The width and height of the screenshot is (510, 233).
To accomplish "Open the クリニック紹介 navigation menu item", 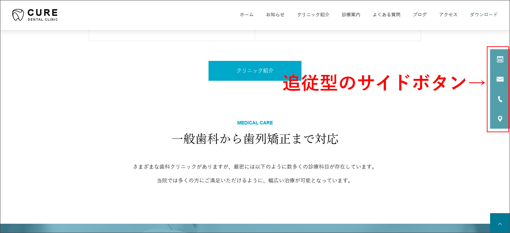I will (313, 15).
